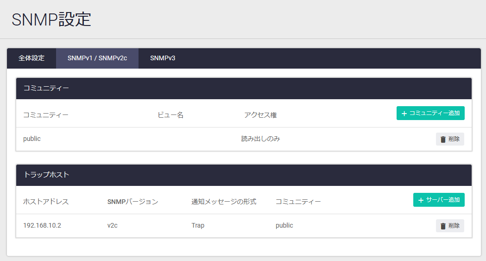Open the SNMPv3 tab
486x261 pixels.
pyautogui.click(x=163, y=58)
